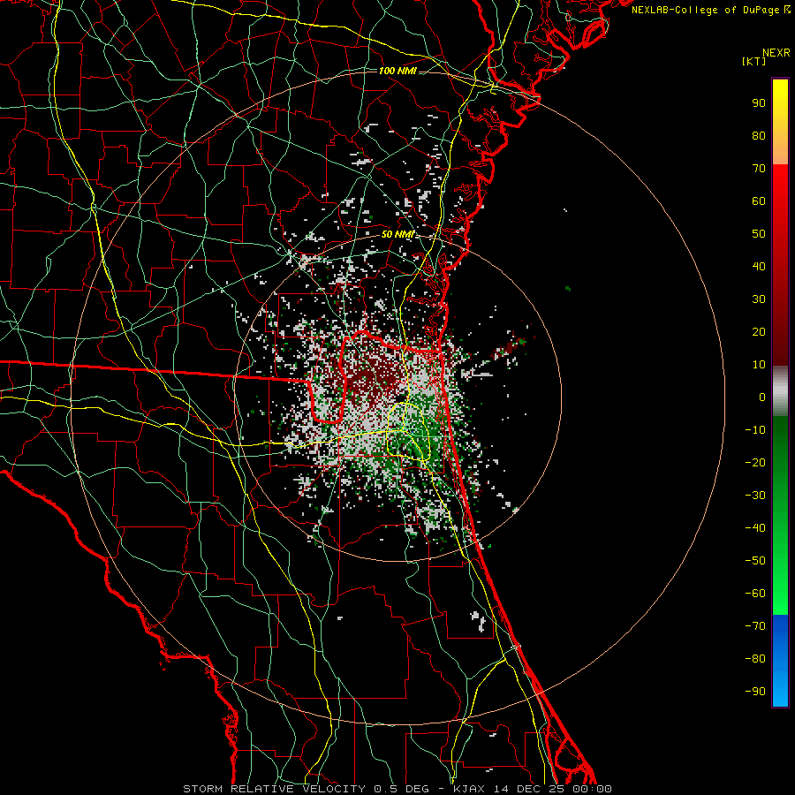Click the 0 value on velocity scale
Image resolution: width=795 pixels, height=795 pixels.
pyautogui.click(x=762, y=397)
